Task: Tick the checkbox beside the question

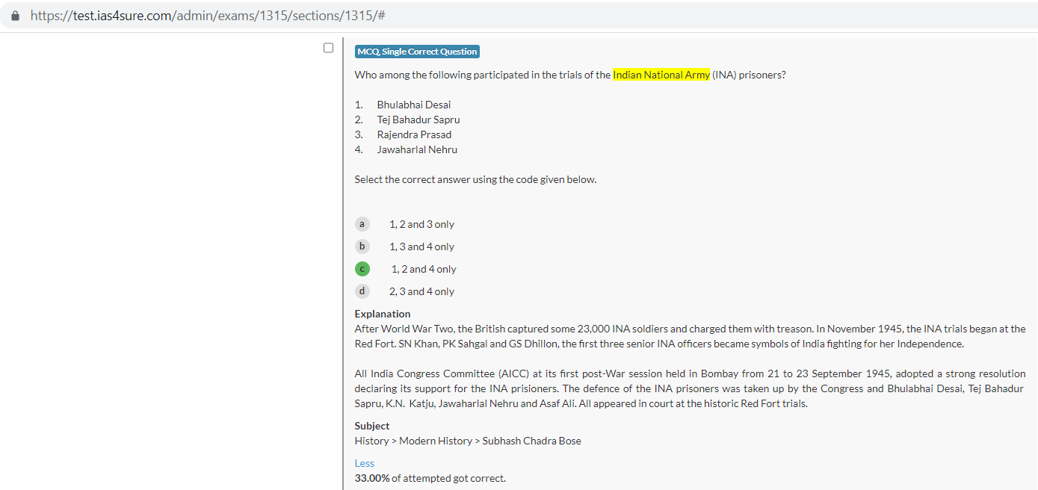Action: coord(328,48)
